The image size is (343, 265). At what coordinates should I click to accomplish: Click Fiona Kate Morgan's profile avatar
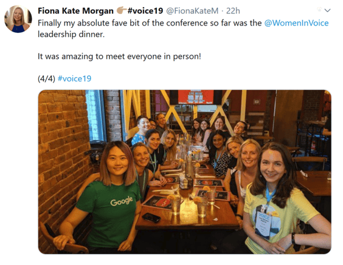(x=18, y=19)
